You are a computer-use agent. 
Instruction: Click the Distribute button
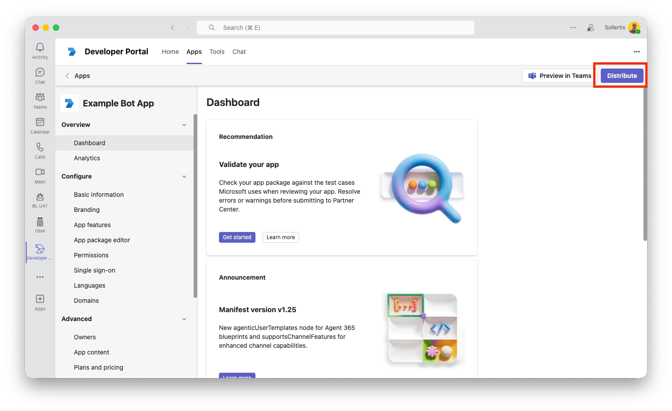622,76
